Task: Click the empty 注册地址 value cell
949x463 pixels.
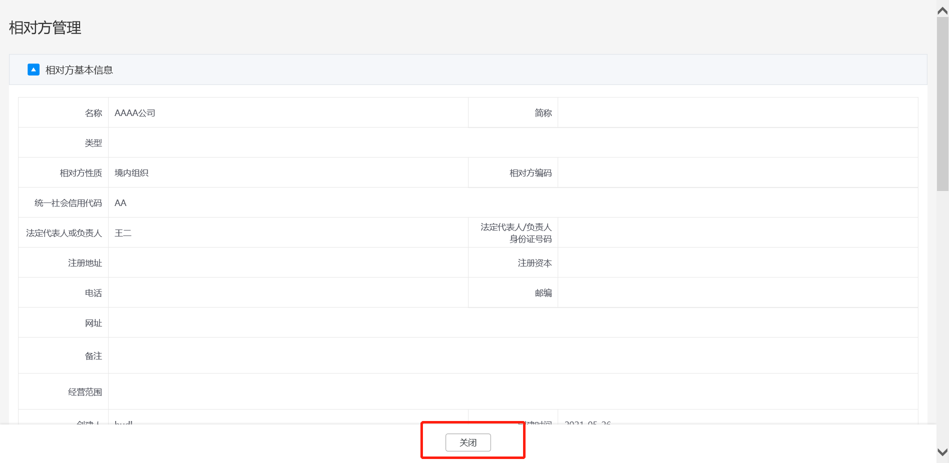Action: [x=288, y=263]
